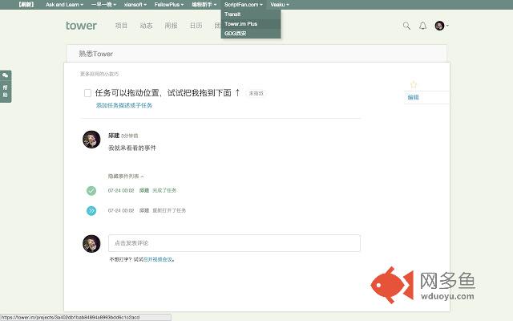Select Tower.im Plus from the dropdown menu
The height and width of the screenshot is (321, 513).
240,24
